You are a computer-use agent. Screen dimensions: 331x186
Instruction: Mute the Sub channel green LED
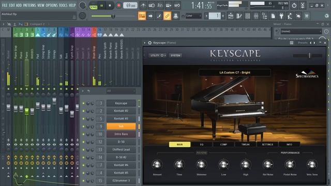coord(84,127)
